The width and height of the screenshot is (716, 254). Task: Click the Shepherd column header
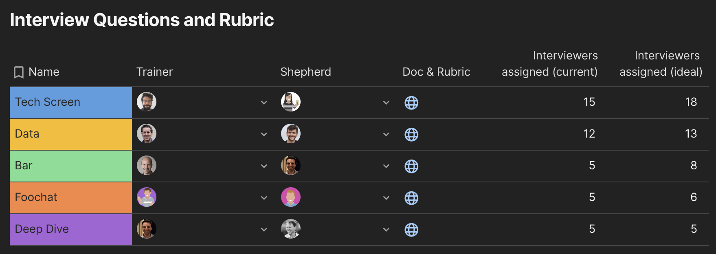pyautogui.click(x=305, y=72)
